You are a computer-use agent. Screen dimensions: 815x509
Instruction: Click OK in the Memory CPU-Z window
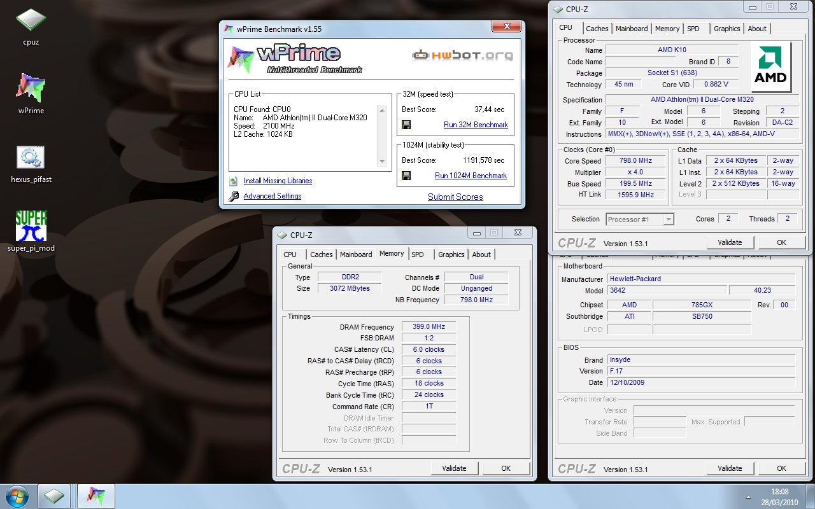pos(506,468)
